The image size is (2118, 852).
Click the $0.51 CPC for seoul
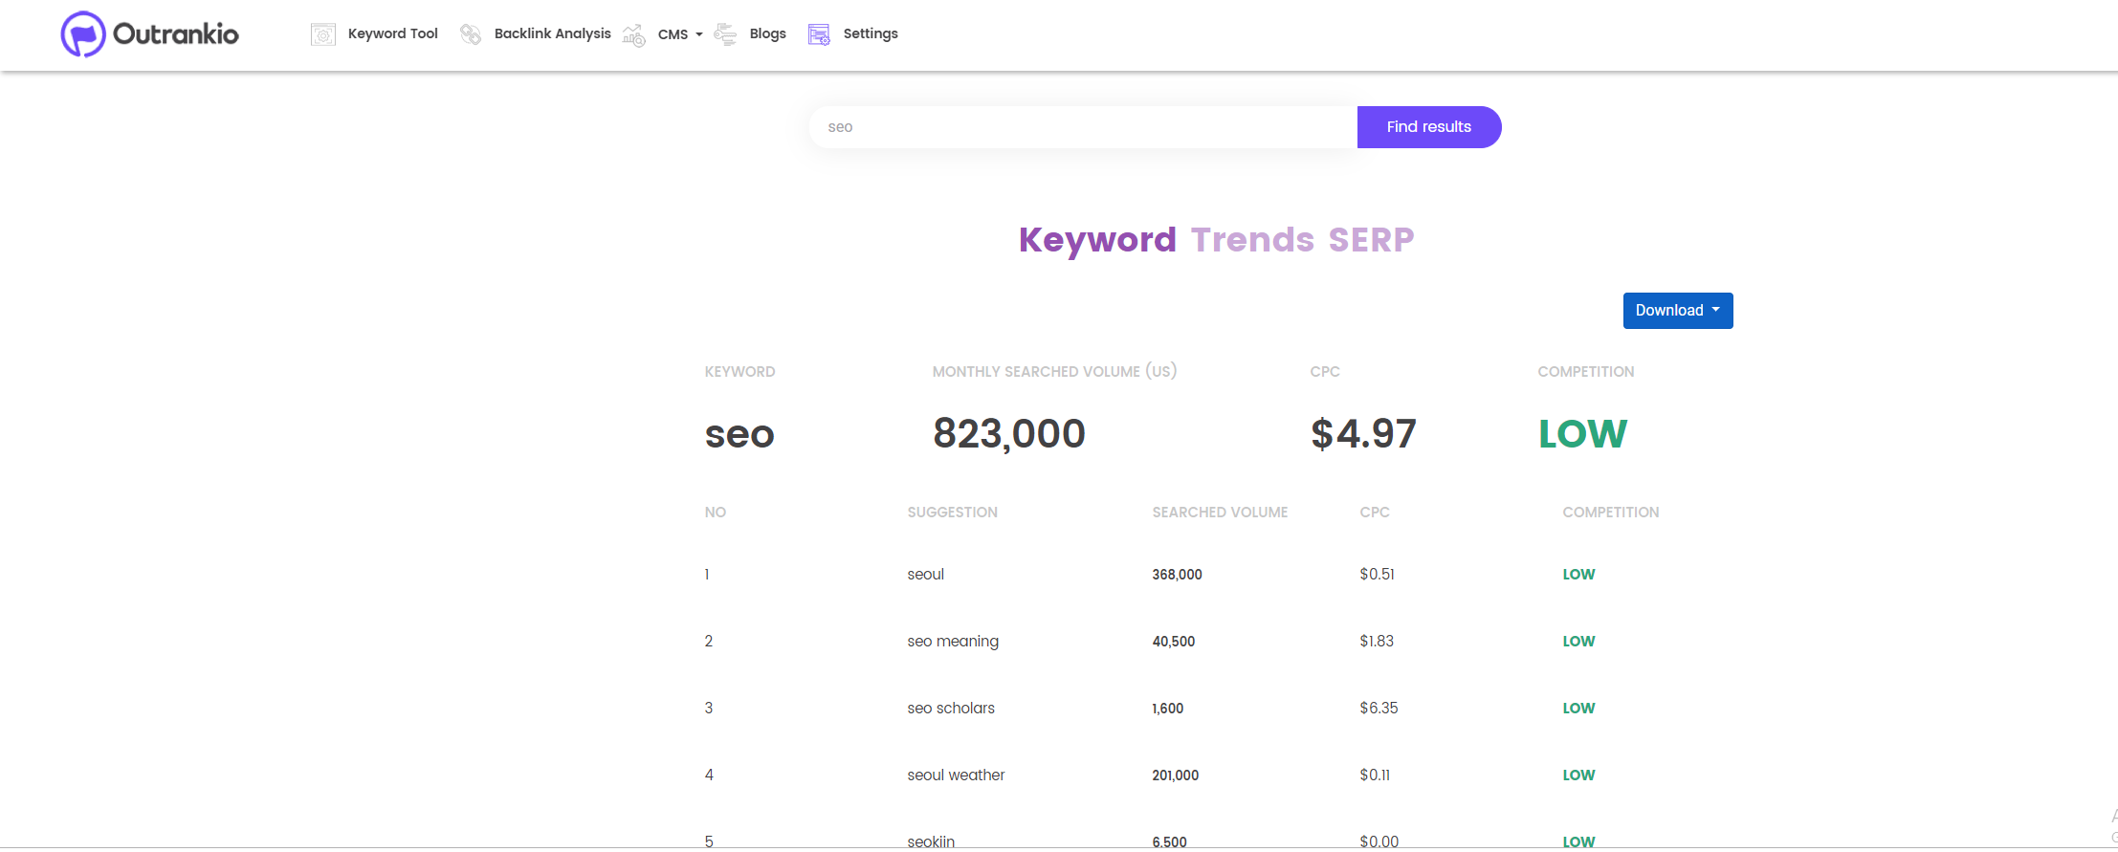click(x=1378, y=575)
